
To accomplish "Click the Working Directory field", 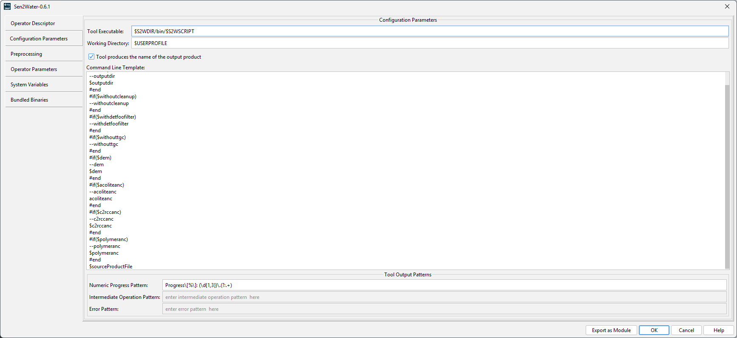I will 430,43.
